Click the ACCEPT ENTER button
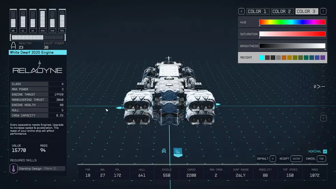 click(291, 159)
